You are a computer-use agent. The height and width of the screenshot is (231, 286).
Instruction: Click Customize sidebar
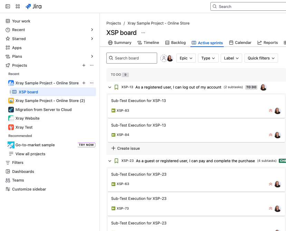[x=29, y=189]
